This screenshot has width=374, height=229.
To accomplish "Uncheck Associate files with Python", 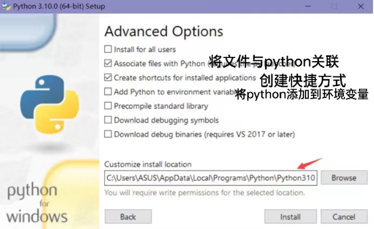I will [108, 63].
